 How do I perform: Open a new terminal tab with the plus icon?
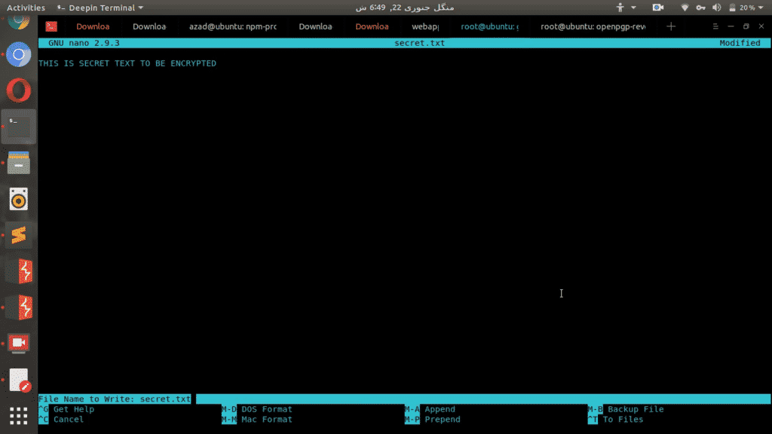click(x=670, y=26)
